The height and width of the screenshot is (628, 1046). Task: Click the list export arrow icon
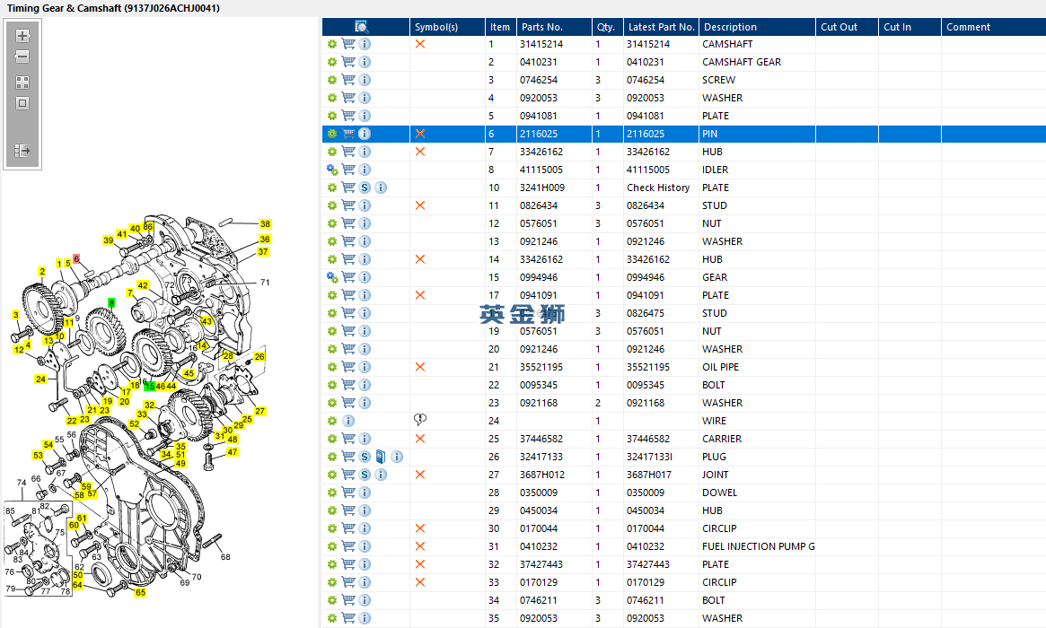(22, 151)
